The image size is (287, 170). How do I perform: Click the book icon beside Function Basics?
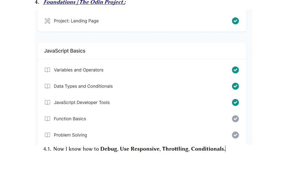tap(47, 119)
